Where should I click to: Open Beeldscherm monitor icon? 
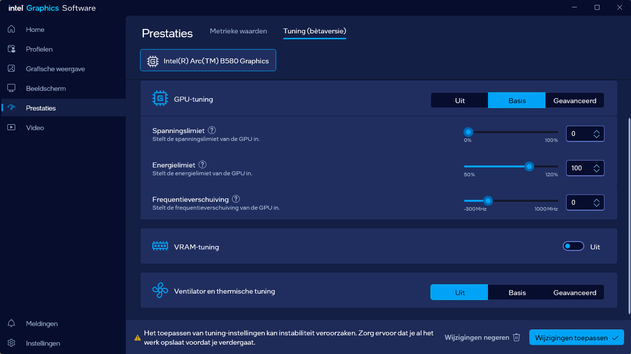click(x=11, y=88)
